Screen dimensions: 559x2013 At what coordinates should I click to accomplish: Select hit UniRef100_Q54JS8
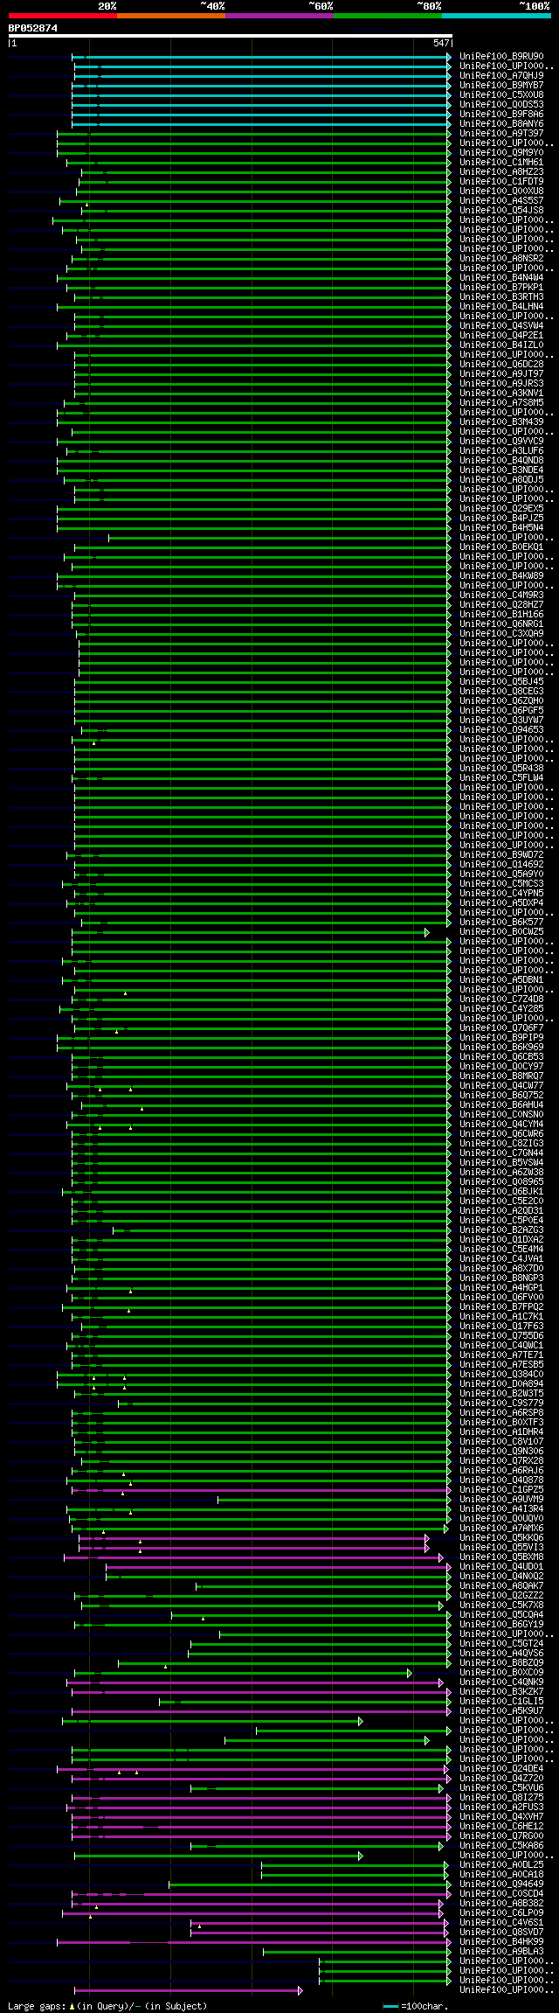[501, 211]
